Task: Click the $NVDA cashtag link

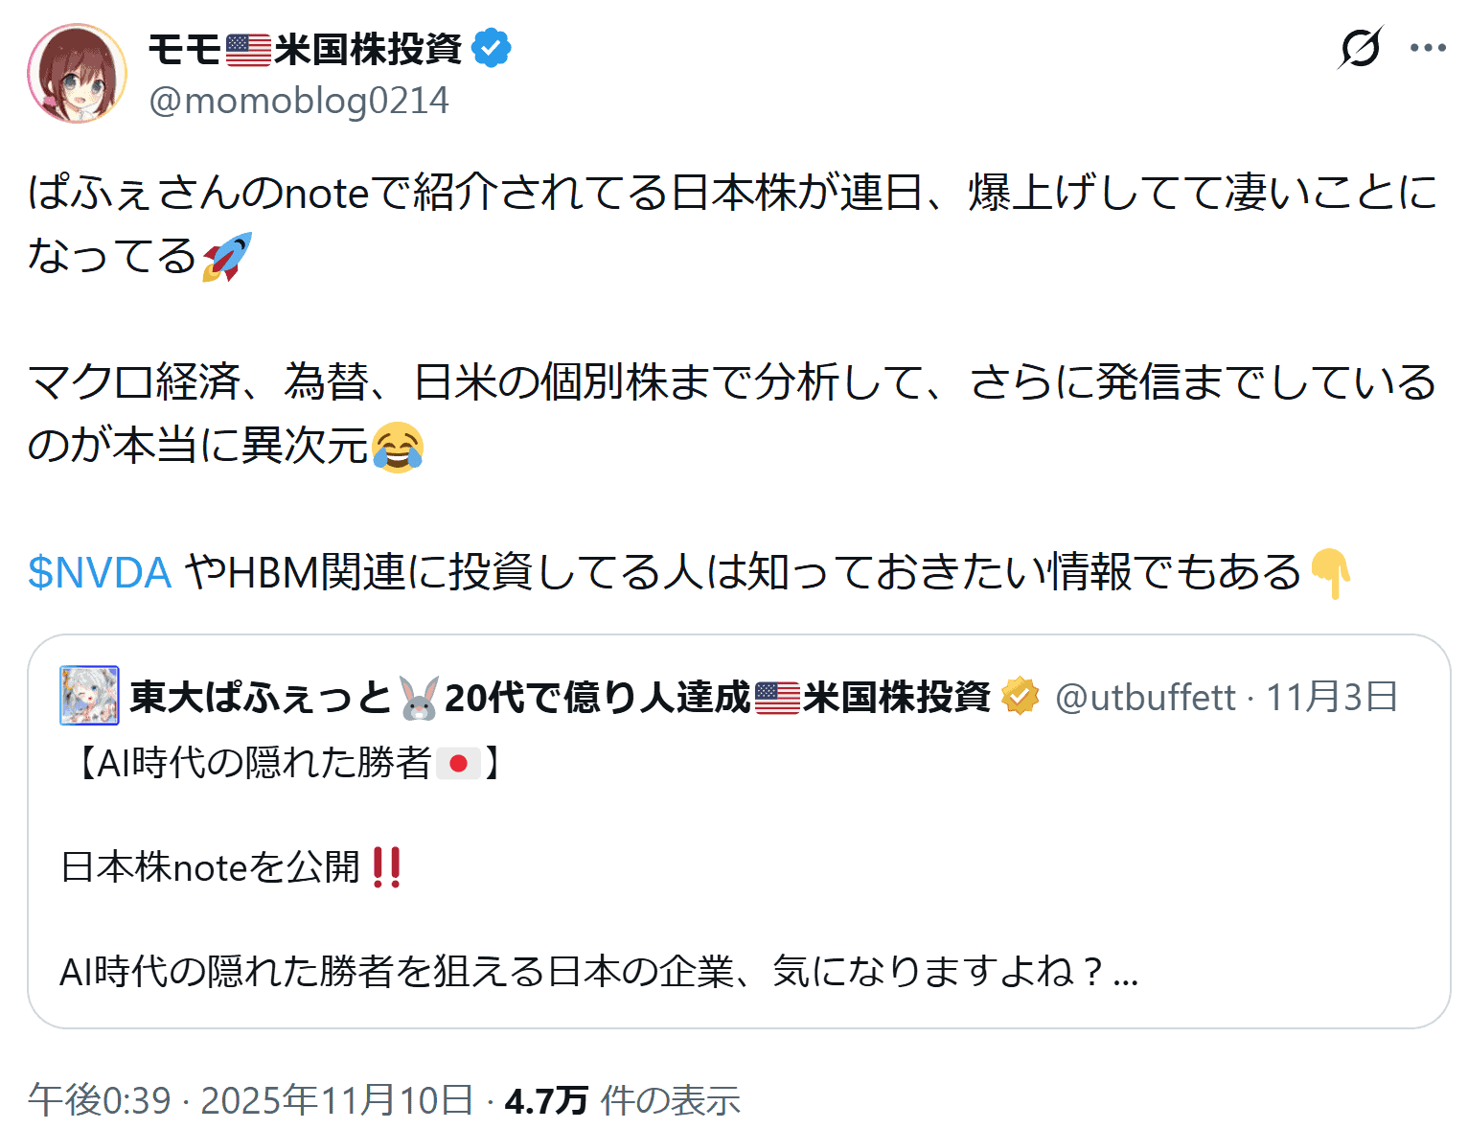Action: pos(100,572)
